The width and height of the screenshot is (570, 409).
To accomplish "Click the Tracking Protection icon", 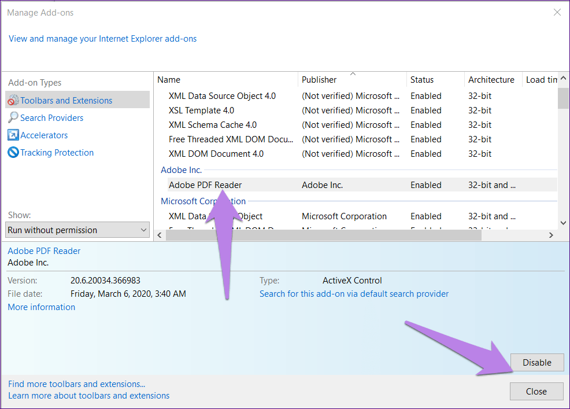I will 13,153.
